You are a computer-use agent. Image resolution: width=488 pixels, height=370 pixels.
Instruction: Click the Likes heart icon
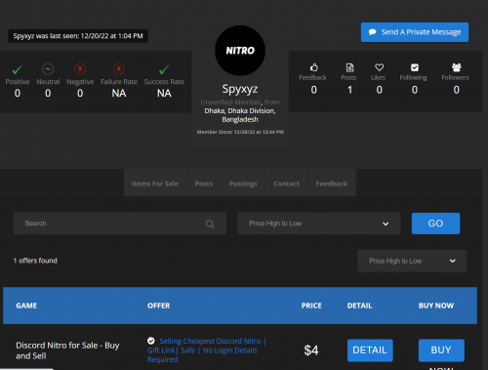coord(379,67)
